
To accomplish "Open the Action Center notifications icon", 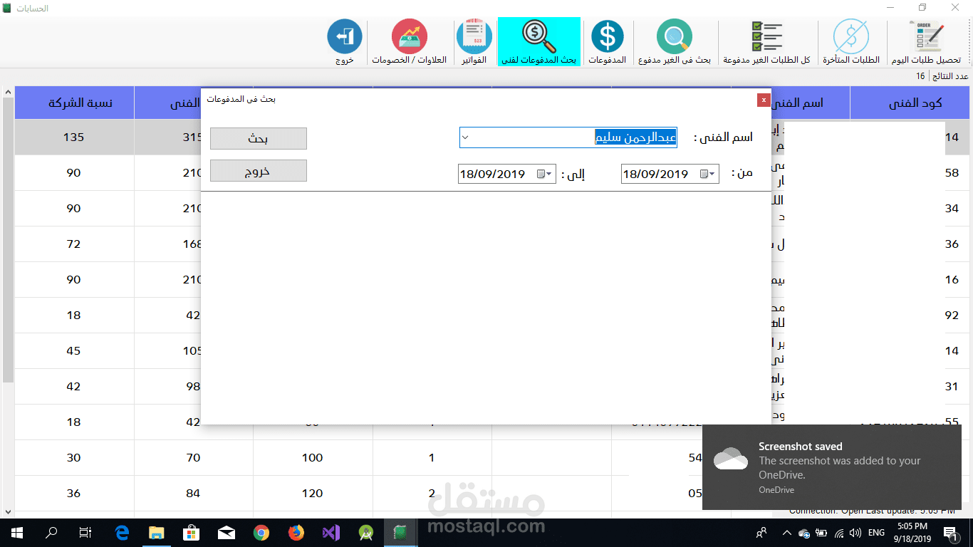I will 951,532.
